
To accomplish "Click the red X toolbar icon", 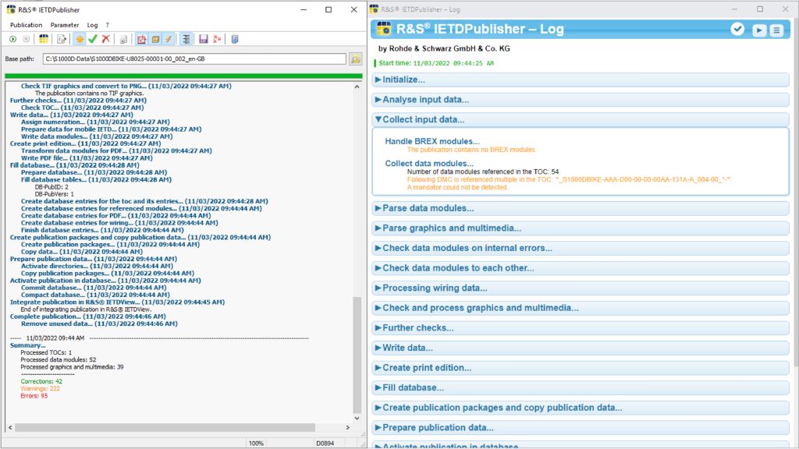I will [x=106, y=39].
